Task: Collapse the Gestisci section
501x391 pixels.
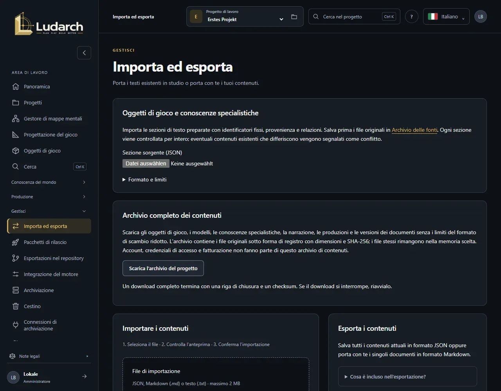Action: click(49, 211)
